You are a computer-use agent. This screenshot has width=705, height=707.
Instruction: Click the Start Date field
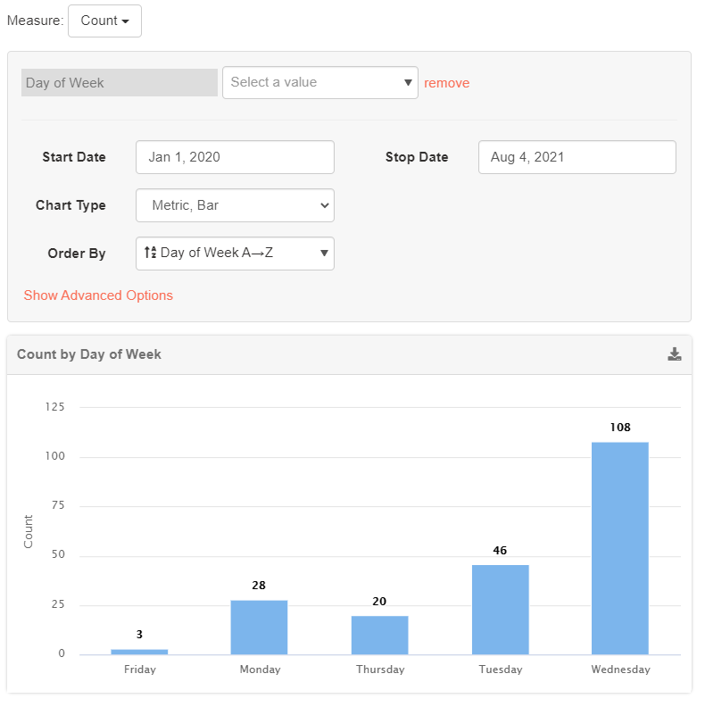click(x=235, y=157)
